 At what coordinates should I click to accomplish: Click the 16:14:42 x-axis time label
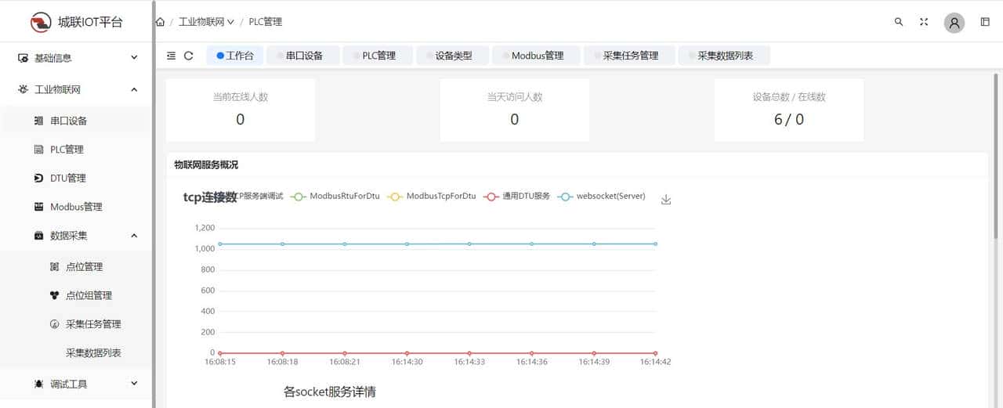click(x=655, y=362)
